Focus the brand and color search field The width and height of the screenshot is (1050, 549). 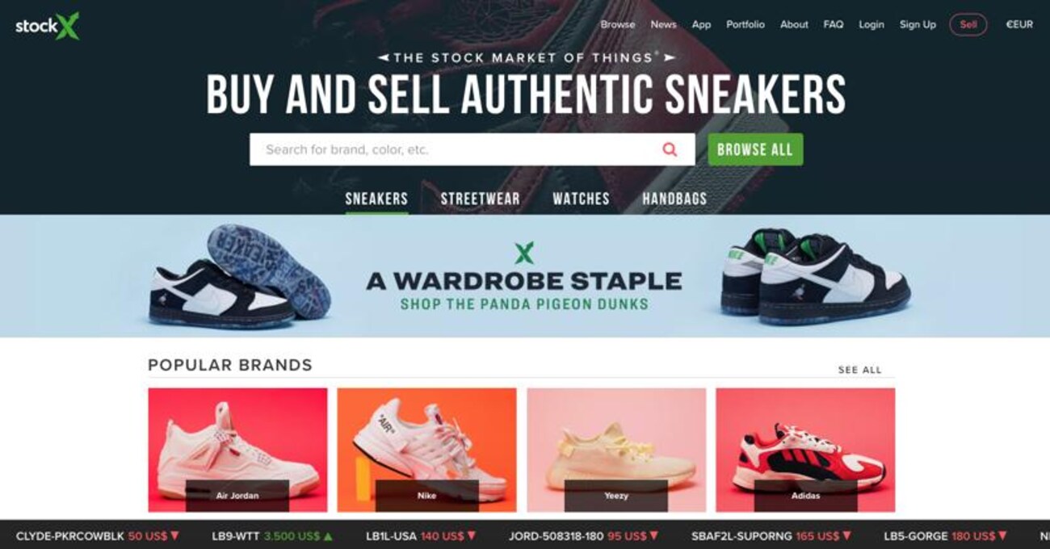472,149
